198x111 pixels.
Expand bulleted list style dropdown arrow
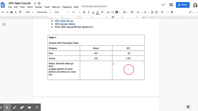click(x=148, y=12)
